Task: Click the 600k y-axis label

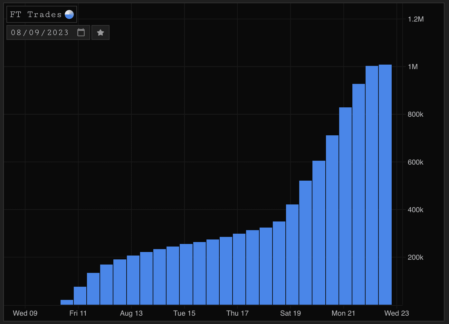Action: (415, 162)
